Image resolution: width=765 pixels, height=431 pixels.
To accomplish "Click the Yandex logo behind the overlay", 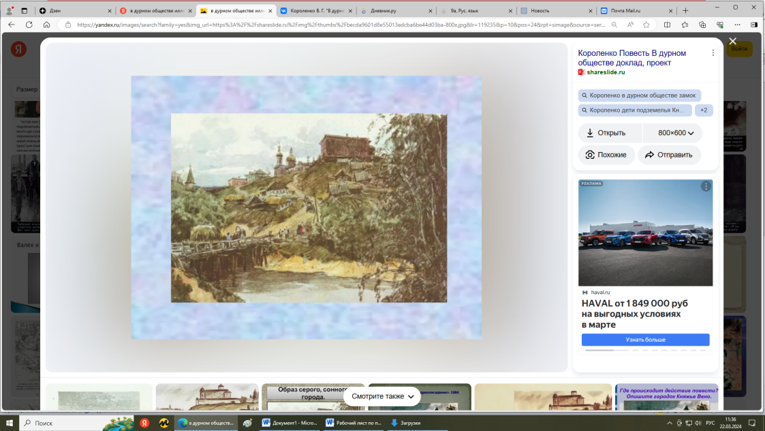I will point(18,49).
